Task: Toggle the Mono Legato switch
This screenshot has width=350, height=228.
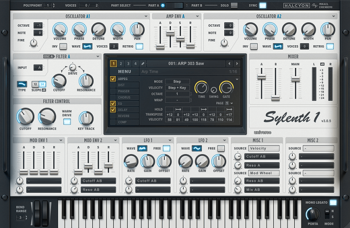Action: [333, 202]
